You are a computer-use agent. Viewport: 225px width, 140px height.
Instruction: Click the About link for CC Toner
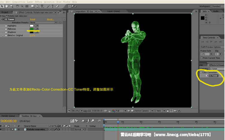50,20
